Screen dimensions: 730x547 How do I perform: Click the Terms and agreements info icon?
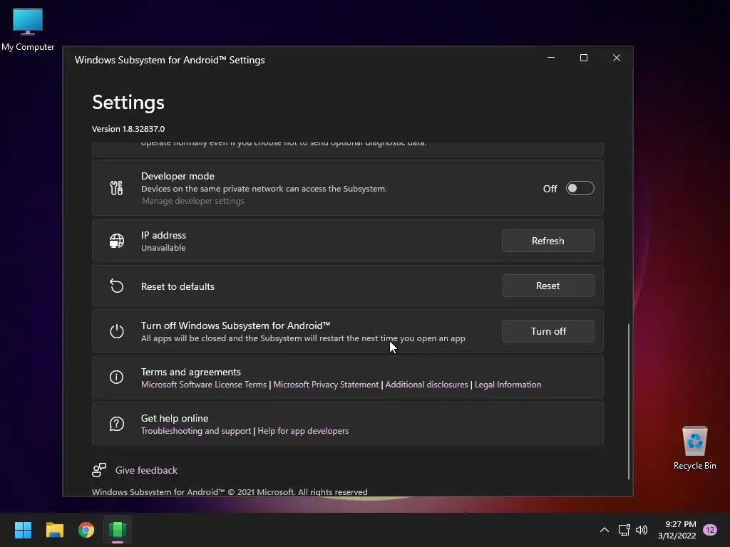point(116,377)
